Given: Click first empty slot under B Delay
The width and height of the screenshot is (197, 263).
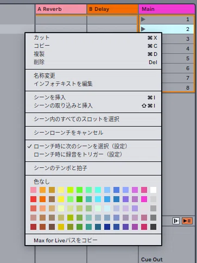Looking at the screenshot, I should pyautogui.click(x=112, y=20).
